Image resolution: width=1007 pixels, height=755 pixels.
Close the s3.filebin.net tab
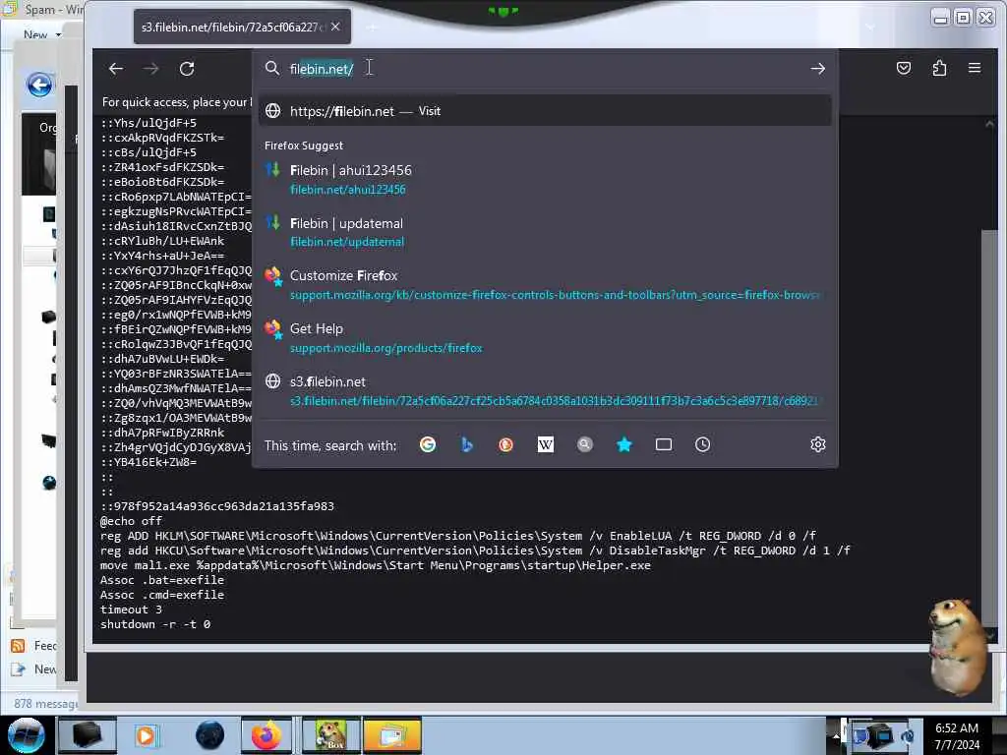pyautogui.click(x=335, y=27)
